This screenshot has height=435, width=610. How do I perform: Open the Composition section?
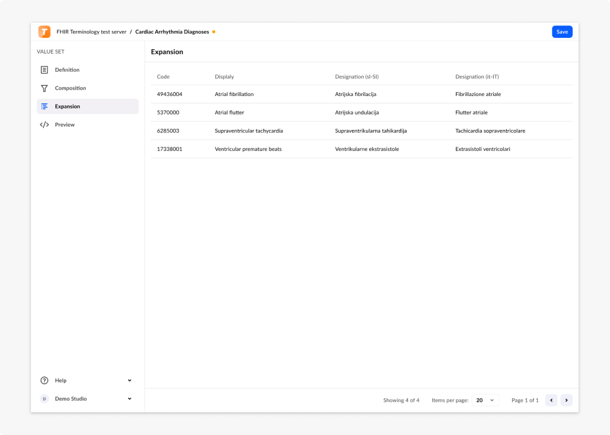(88, 88)
